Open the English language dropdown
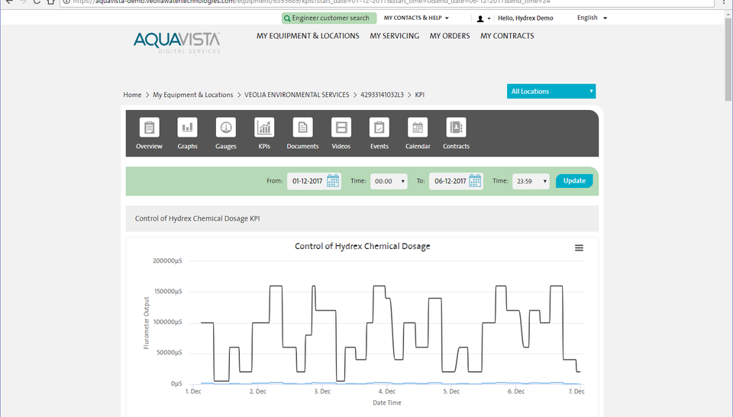This screenshot has height=417, width=733. coord(592,18)
